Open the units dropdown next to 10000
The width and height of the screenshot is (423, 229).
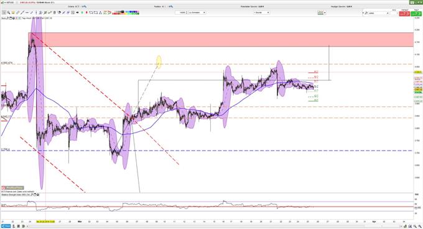[197, 12]
